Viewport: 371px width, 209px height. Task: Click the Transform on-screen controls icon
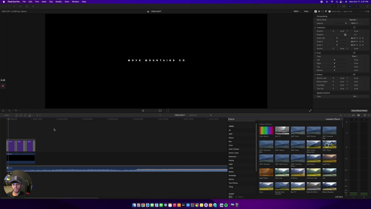(354, 28)
